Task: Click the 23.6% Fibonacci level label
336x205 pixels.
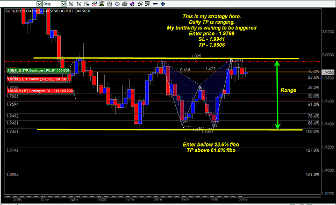Action: tap(313, 77)
